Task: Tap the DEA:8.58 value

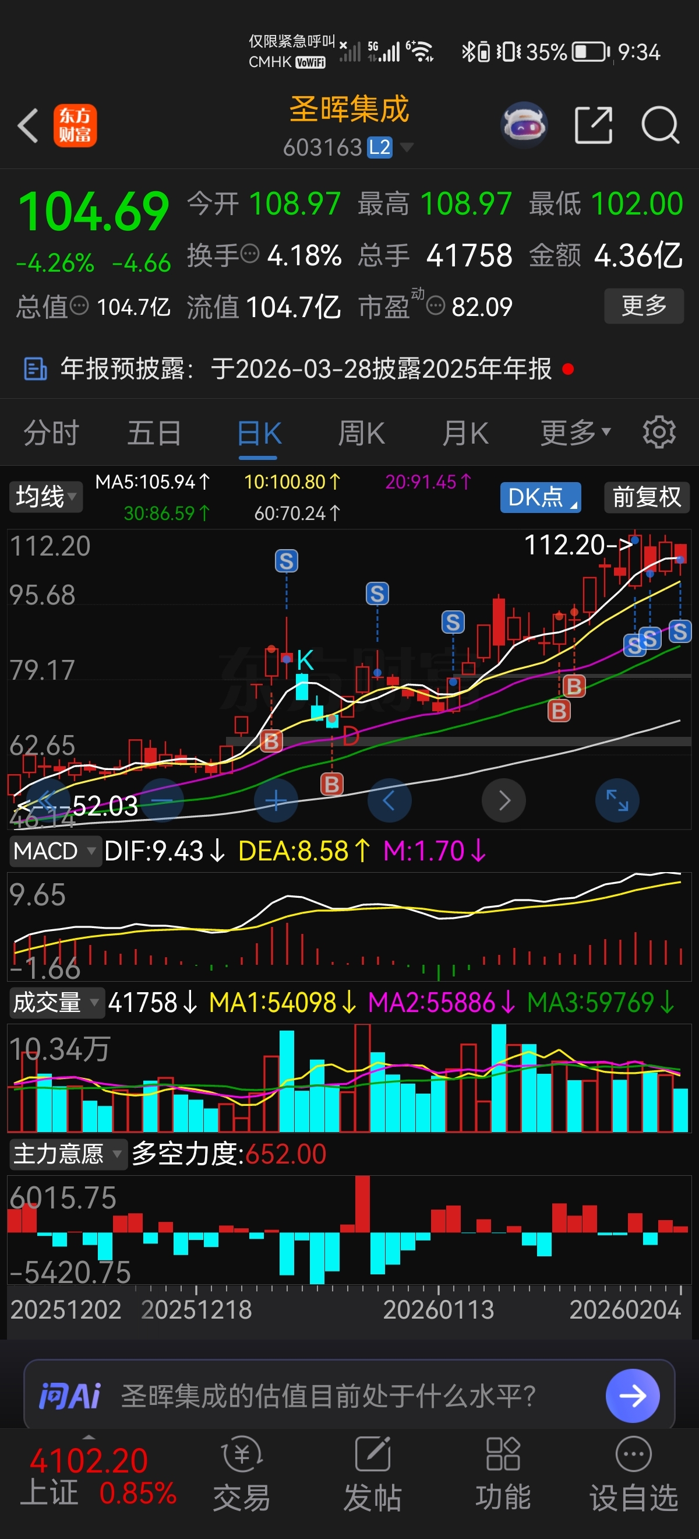Action: (305, 851)
